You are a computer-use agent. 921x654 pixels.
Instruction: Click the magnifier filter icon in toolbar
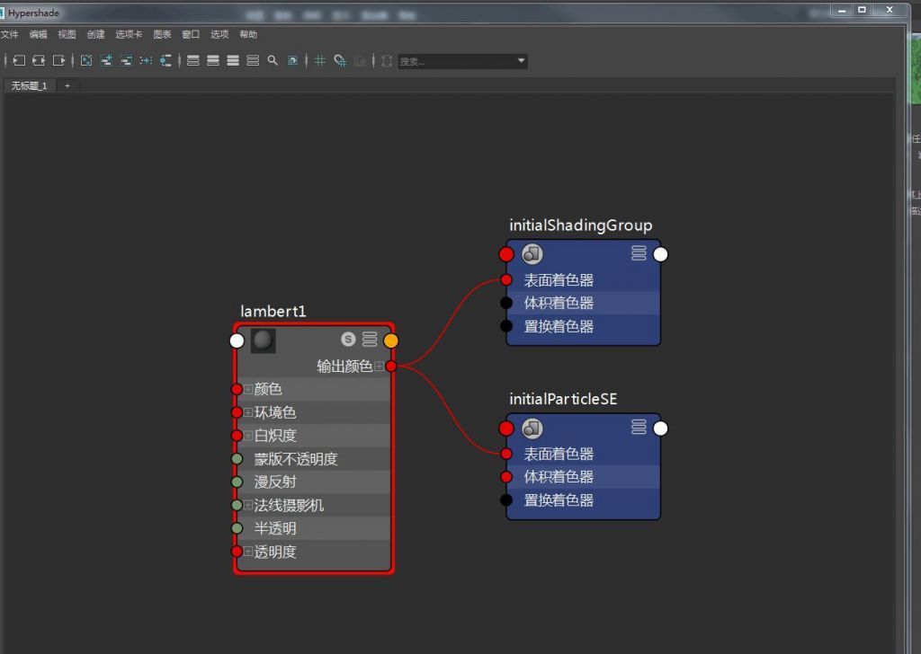pos(273,60)
